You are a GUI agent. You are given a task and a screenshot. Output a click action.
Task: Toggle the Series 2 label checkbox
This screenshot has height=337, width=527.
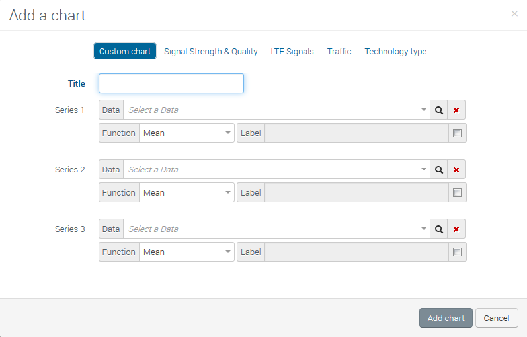pyautogui.click(x=457, y=192)
